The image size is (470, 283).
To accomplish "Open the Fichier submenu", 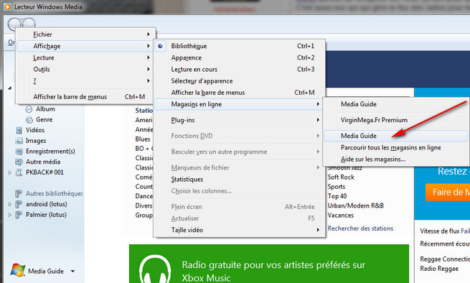I will click(85, 34).
